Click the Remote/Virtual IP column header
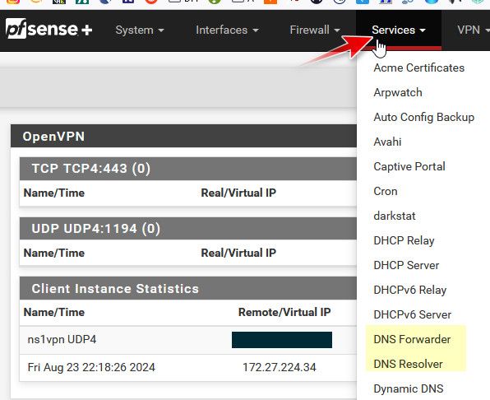Image resolution: width=490 pixels, height=400 pixels. pos(284,312)
